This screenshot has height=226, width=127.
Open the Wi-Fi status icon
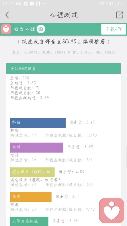[x=102, y=4]
